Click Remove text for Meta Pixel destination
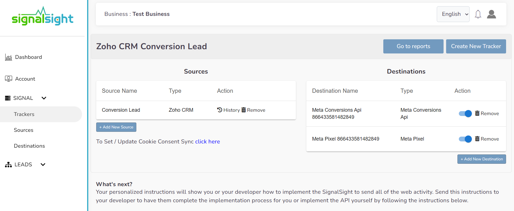Screen dimensions: 514x211 [490, 139]
